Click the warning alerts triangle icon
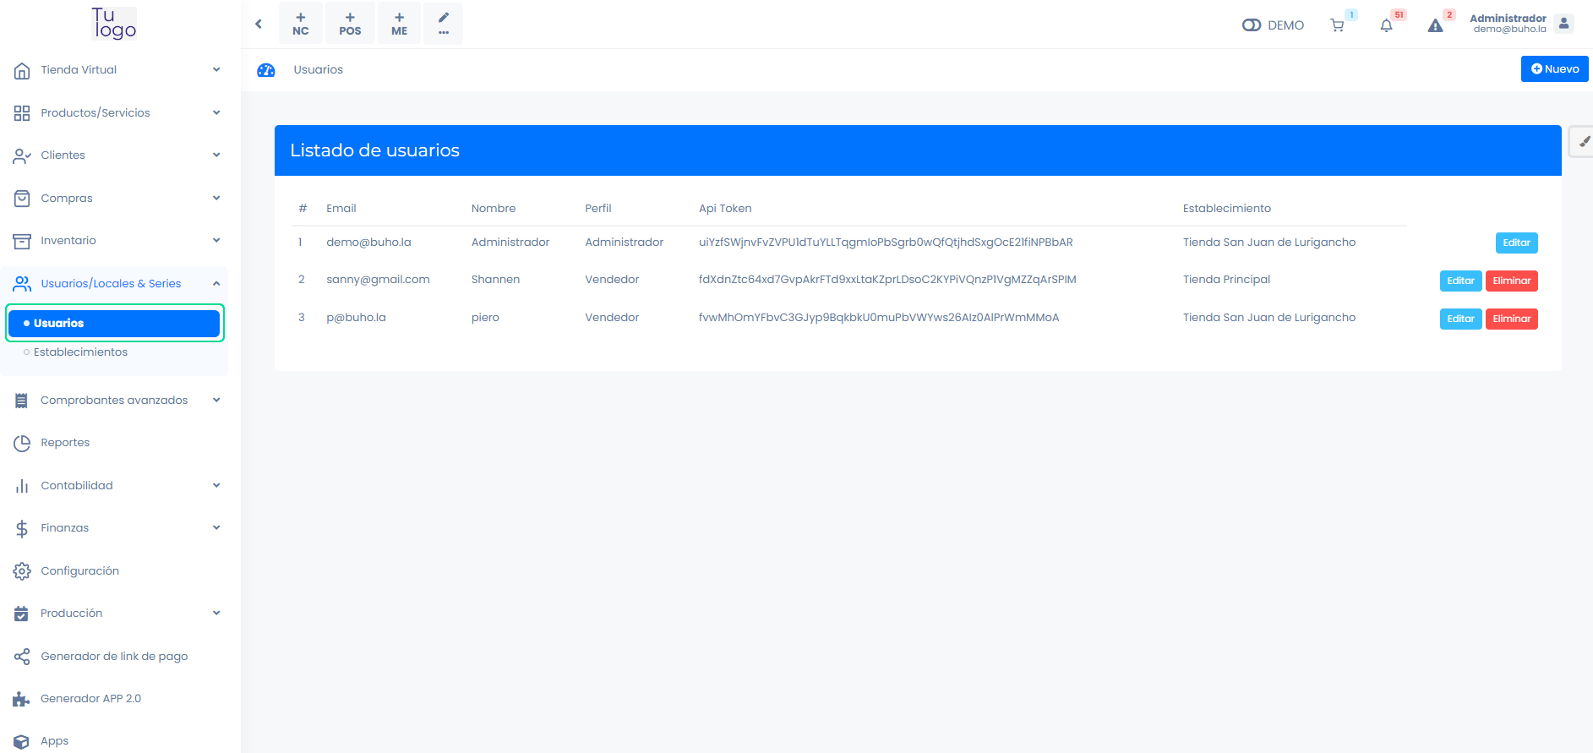1593x753 pixels. point(1435,25)
